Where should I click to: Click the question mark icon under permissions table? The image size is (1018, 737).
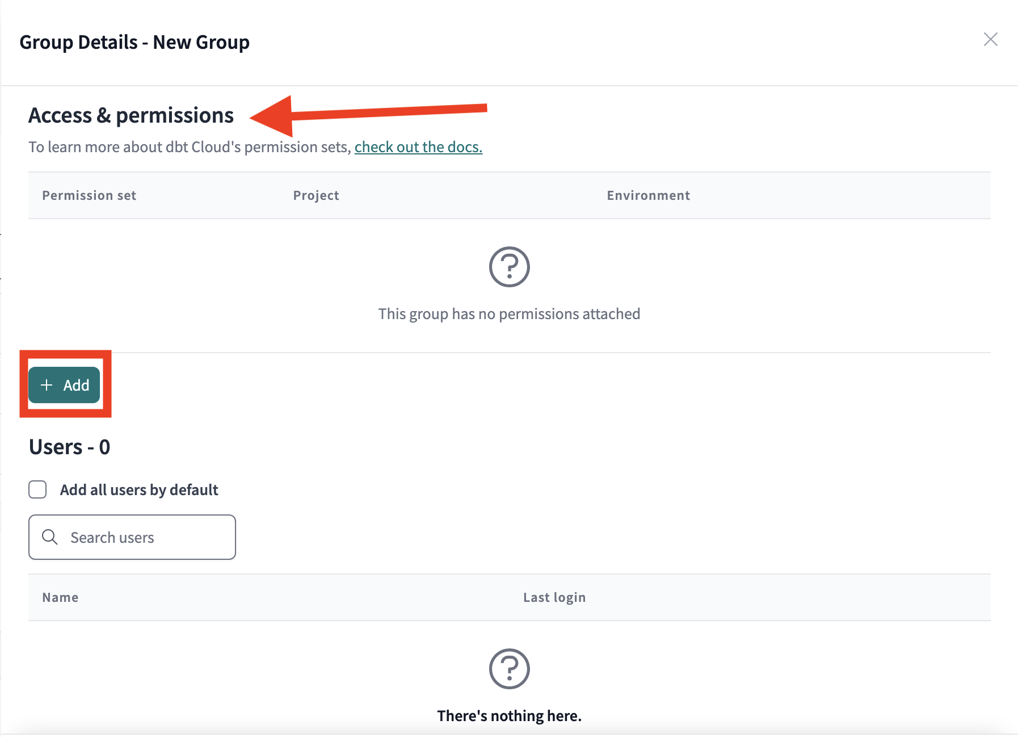tap(509, 267)
